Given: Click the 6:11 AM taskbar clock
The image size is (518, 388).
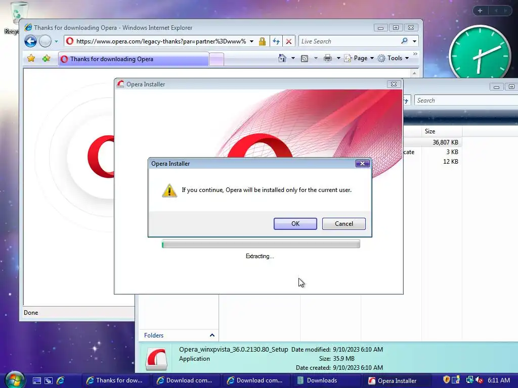Looking at the screenshot, I should (499, 380).
